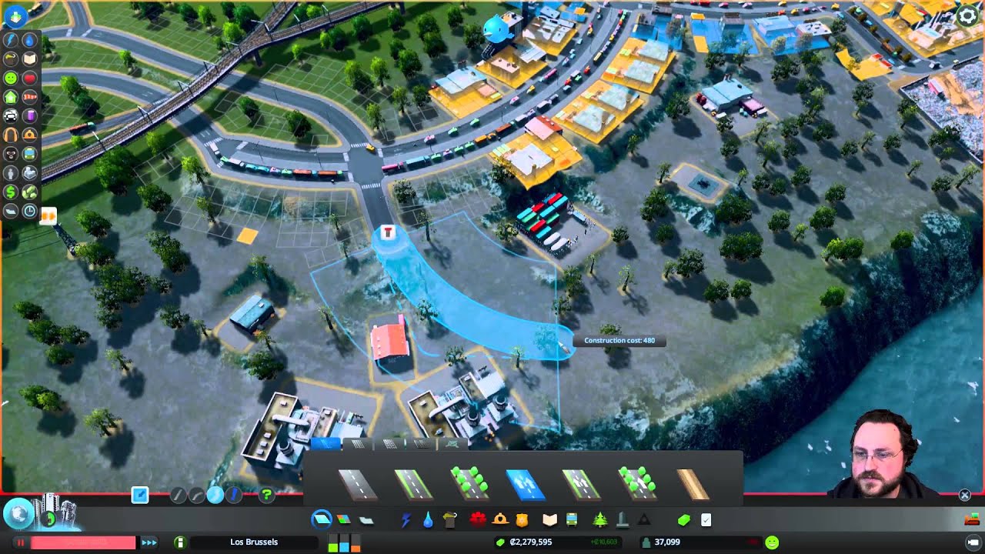This screenshot has width=985, height=554.
Task: Open the Police badge menu
Action: tap(523, 520)
